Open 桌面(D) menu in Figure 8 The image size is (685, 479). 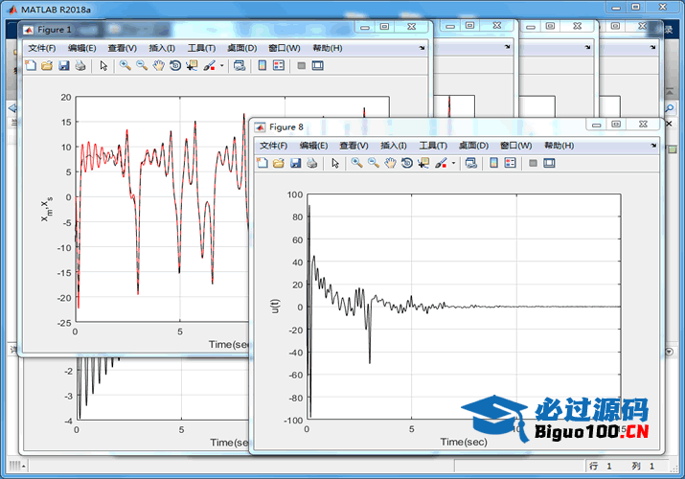point(473,146)
